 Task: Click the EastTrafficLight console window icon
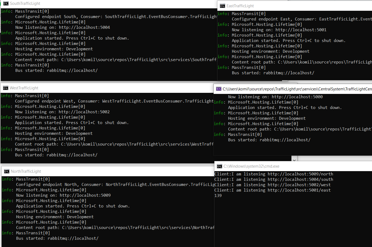pos(222,6)
